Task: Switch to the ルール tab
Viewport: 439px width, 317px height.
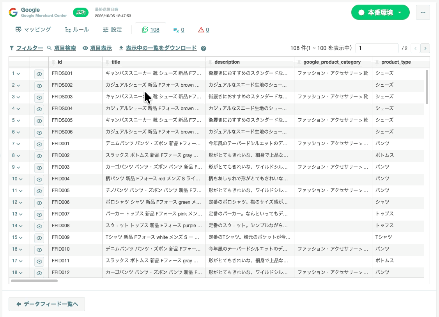Action: (77, 30)
